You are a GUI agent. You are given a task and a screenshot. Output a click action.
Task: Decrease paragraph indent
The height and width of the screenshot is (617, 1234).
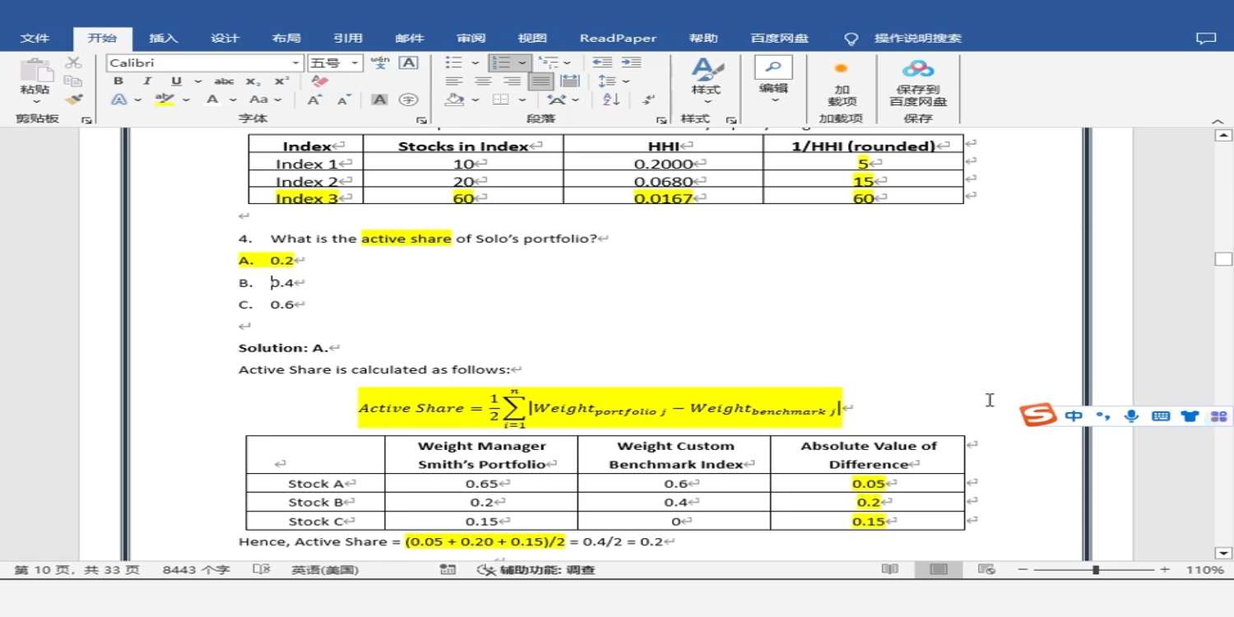click(x=602, y=63)
